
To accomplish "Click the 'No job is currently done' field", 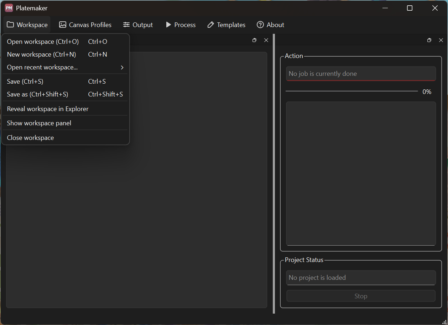I will click(x=361, y=74).
